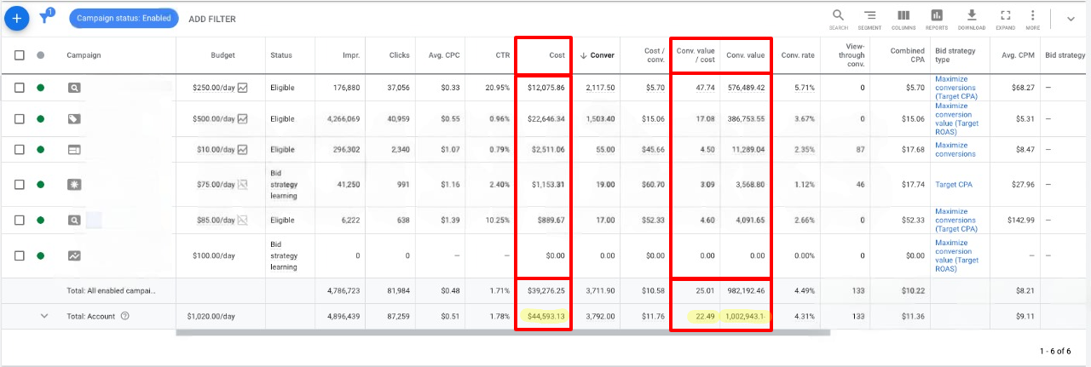This screenshot has width=1091, height=367.
Task: Sort by the Cost column header
Action: coord(556,55)
